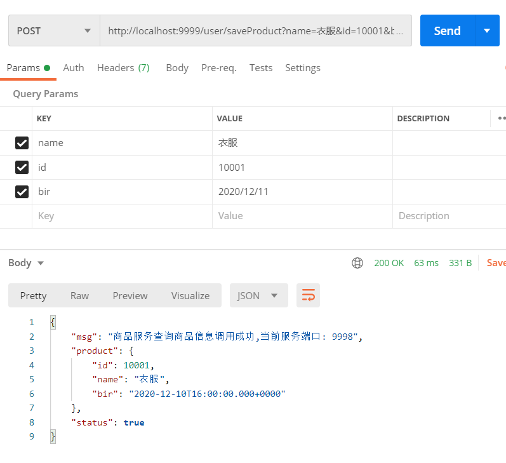Select the Raw response view
506x463 pixels.
80,295
